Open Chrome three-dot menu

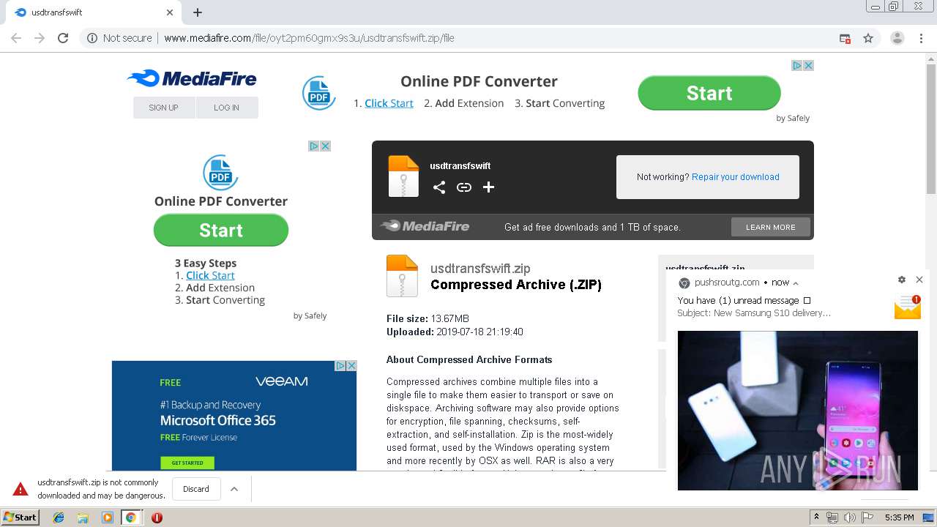921,38
